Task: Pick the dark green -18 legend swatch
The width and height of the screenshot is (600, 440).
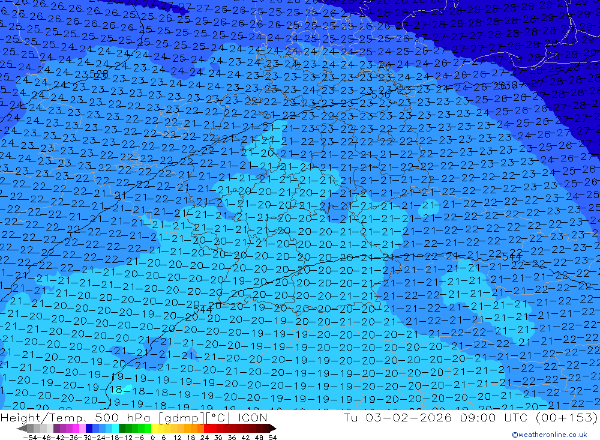Action: [x=122, y=429]
